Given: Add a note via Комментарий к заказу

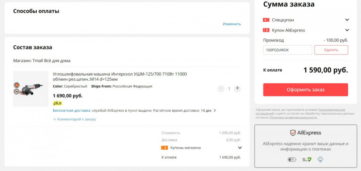Looking at the screenshot, I should (x=75, y=119).
